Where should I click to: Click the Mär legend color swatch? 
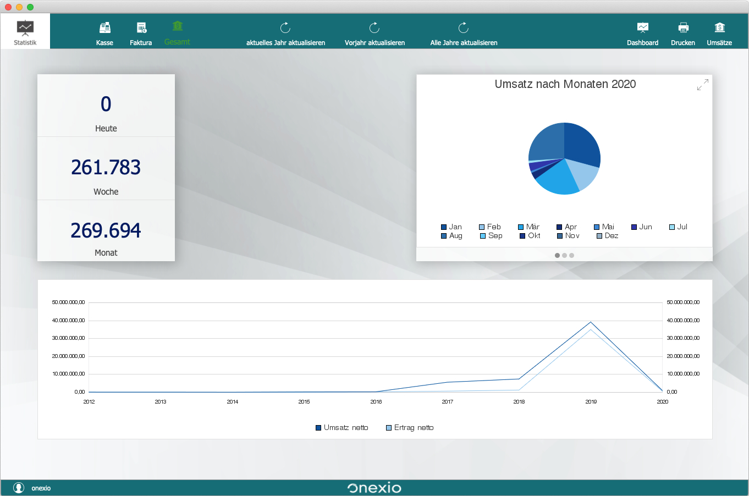click(521, 227)
